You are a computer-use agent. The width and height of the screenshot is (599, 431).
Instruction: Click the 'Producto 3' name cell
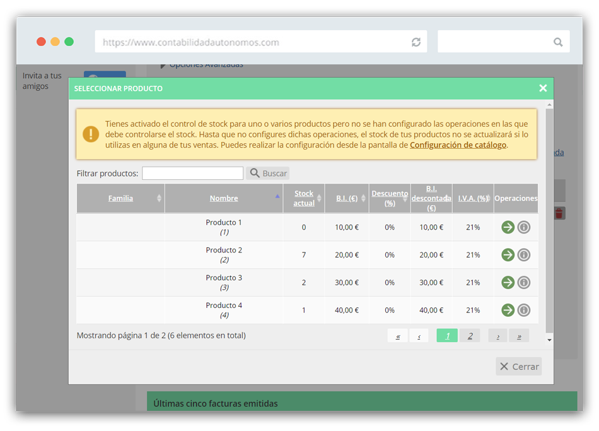[224, 283]
